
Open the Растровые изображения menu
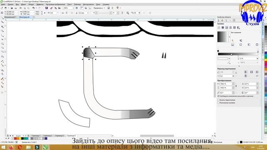55,5
